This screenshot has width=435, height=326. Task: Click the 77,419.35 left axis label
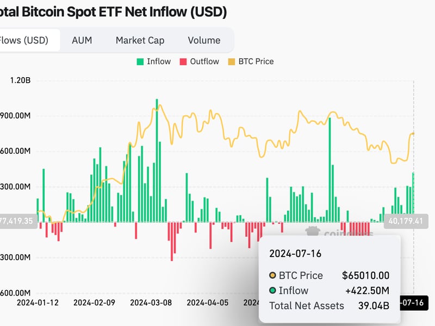pyautogui.click(x=17, y=221)
